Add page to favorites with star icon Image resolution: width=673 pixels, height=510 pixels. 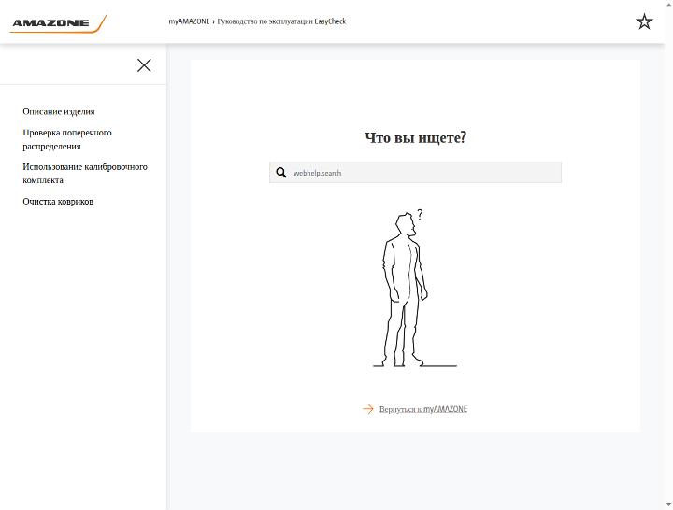[x=644, y=21]
